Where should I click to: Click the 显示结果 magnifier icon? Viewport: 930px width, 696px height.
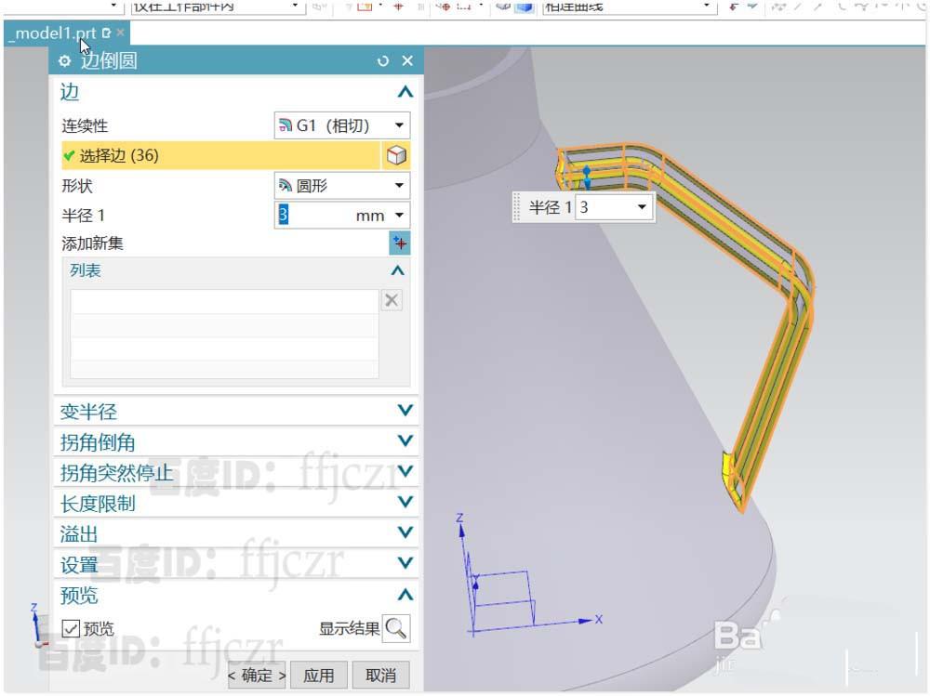[397, 628]
